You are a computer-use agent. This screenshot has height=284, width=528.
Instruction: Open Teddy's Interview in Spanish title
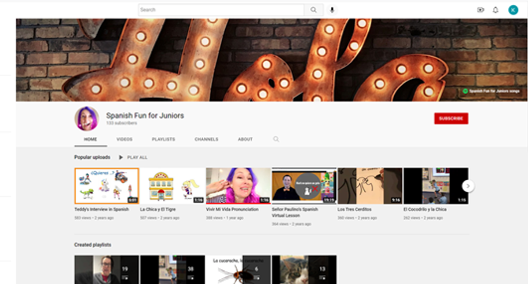[x=102, y=210]
